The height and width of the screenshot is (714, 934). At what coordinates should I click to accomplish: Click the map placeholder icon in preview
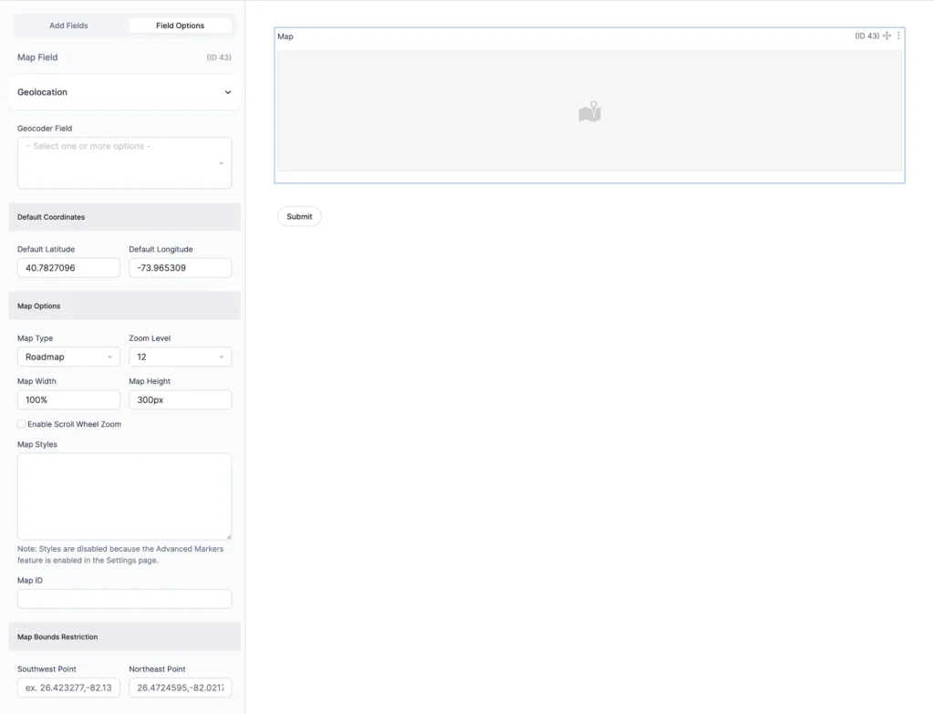pos(589,112)
